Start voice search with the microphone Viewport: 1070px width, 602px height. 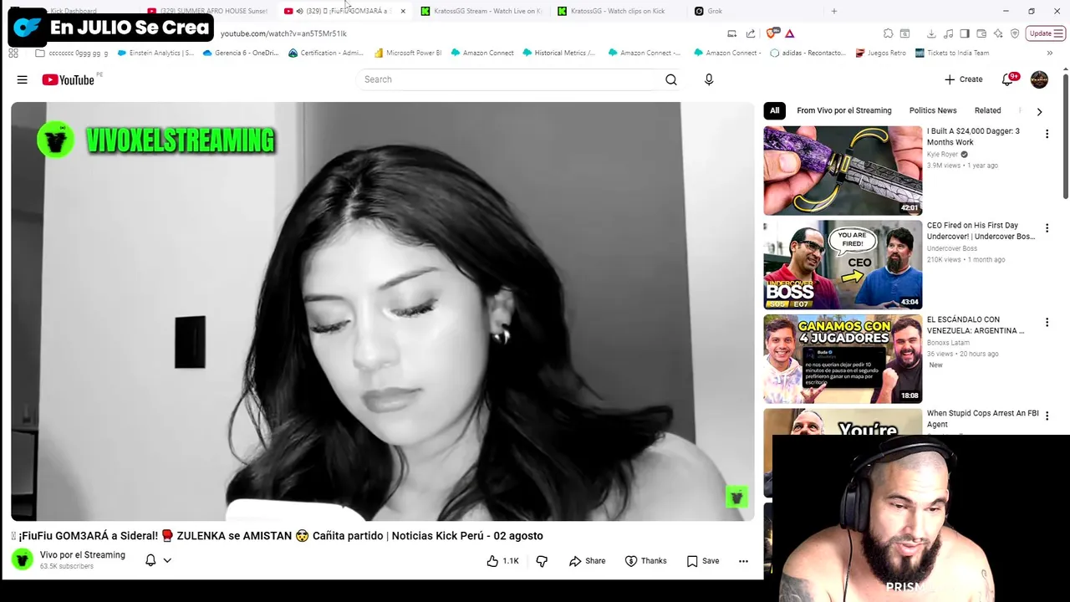coord(709,79)
